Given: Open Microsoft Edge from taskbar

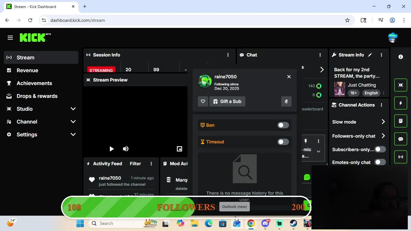Looking at the screenshot, I should coord(209,223).
